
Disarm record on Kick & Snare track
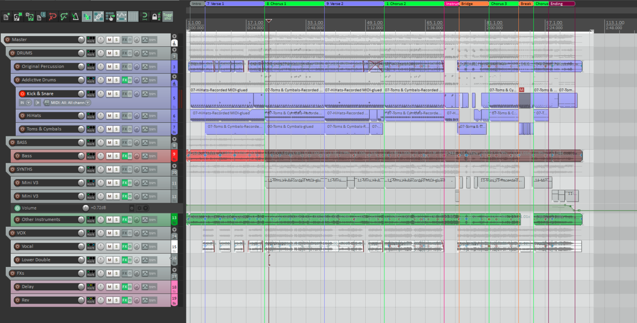tap(22, 94)
